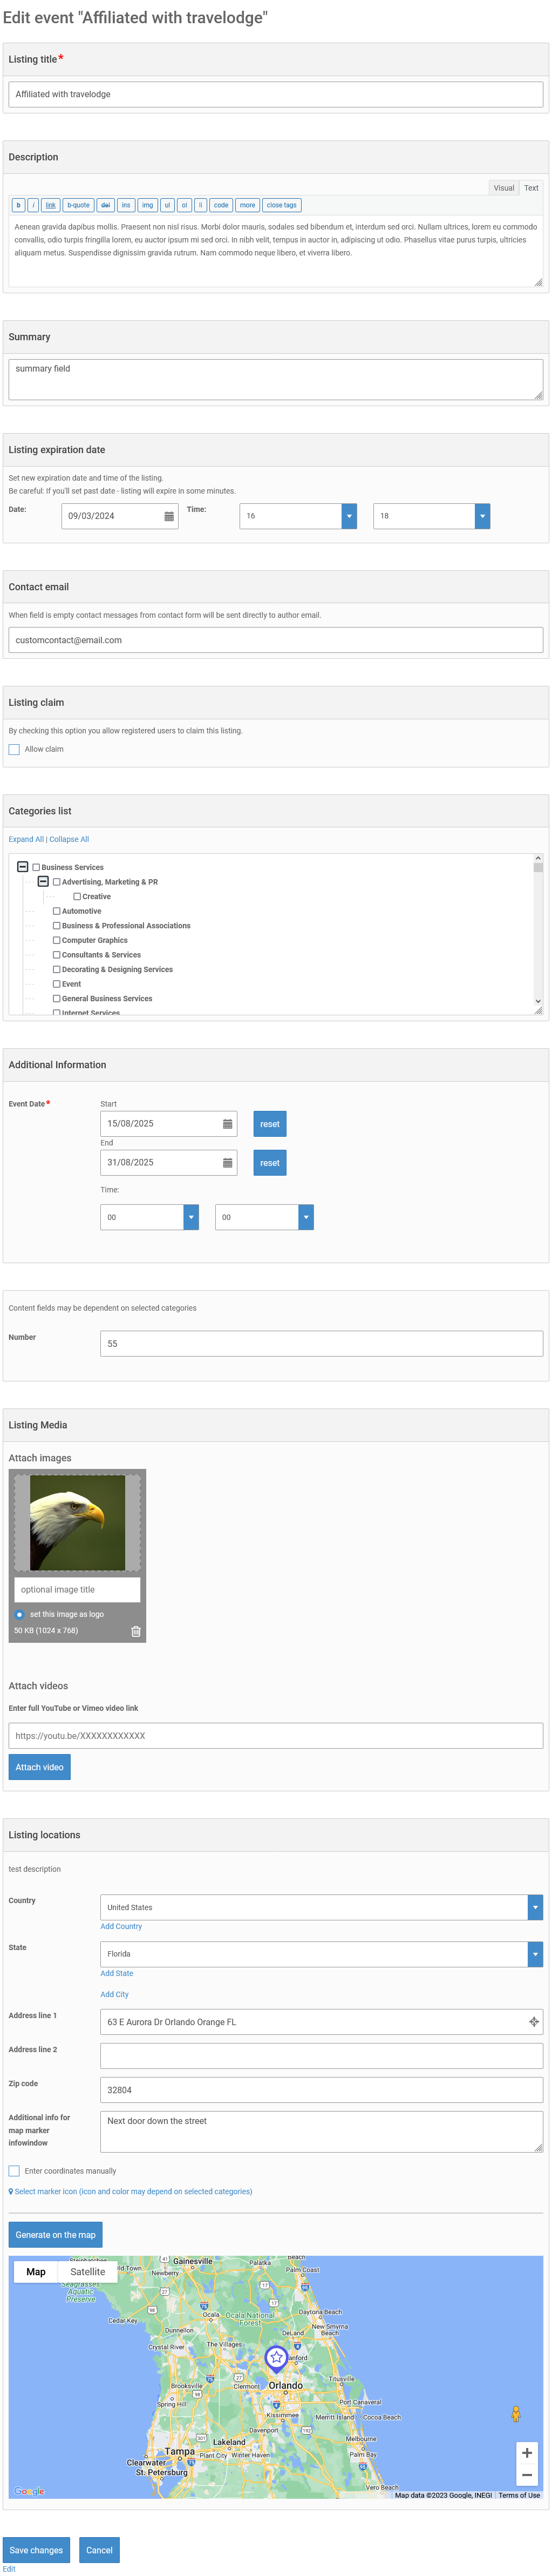The width and height of the screenshot is (552, 2576).
Task: Check the Automotive category
Action: (x=56, y=911)
